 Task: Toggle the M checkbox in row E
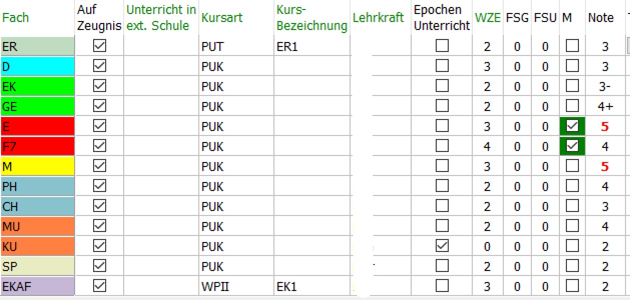(572, 126)
